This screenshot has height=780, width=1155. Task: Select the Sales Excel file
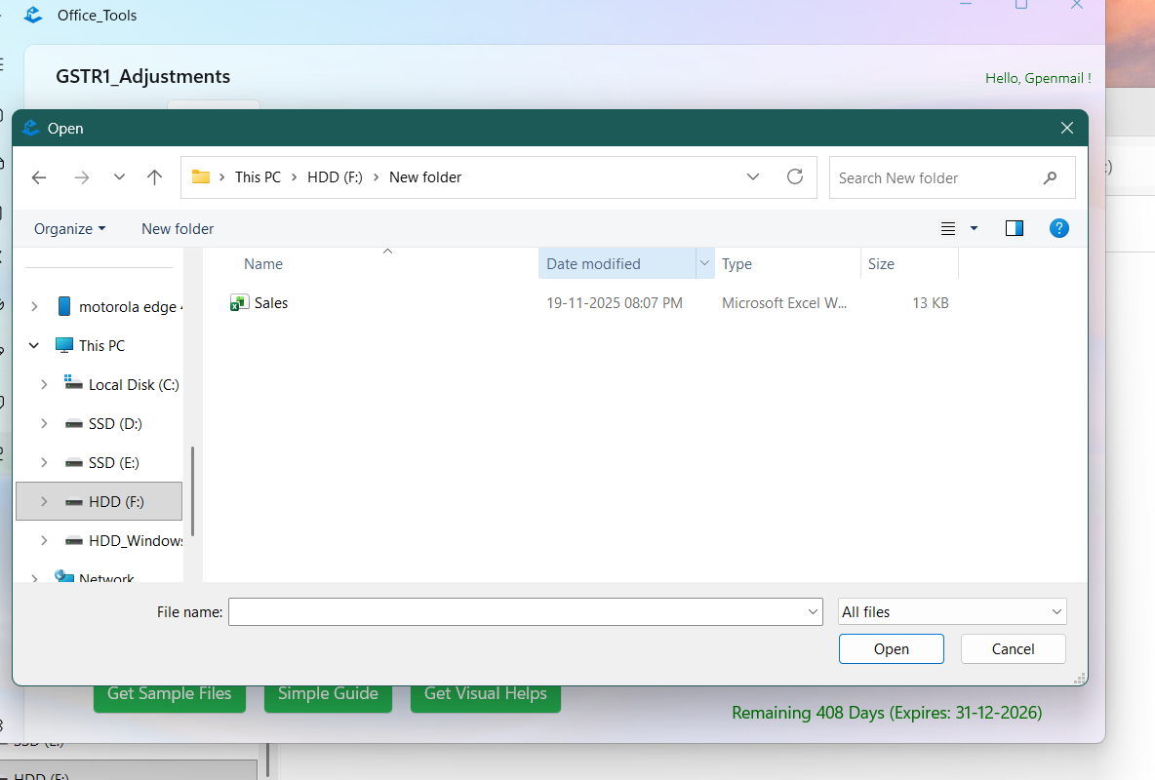coord(270,302)
